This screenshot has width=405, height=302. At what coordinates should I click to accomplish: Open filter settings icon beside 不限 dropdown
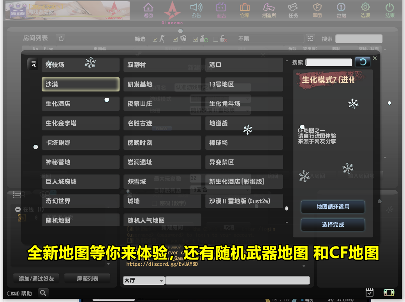(310, 39)
